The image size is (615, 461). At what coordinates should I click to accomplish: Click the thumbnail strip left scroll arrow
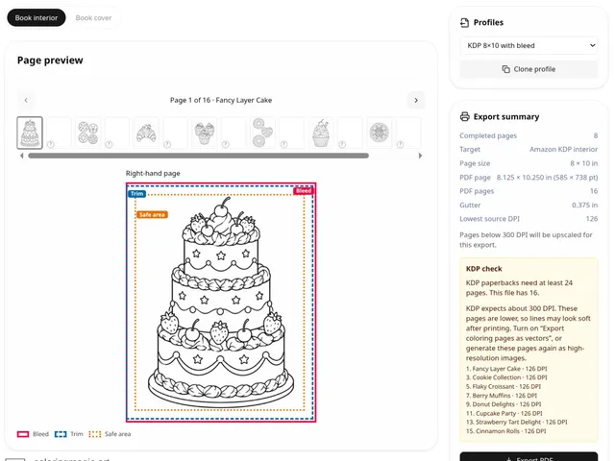click(x=21, y=156)
